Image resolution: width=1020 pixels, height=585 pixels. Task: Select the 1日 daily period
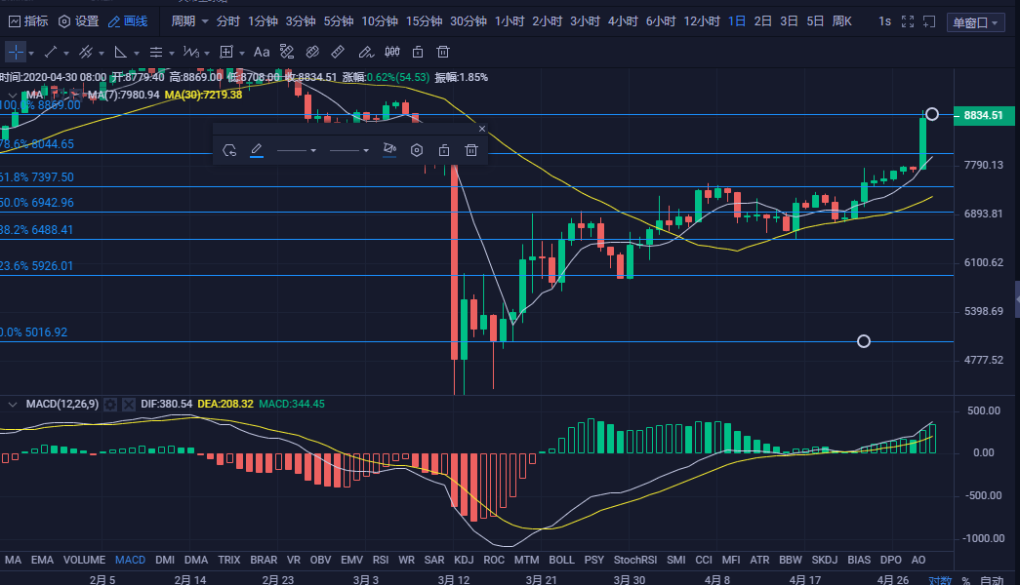coord(737,21)
